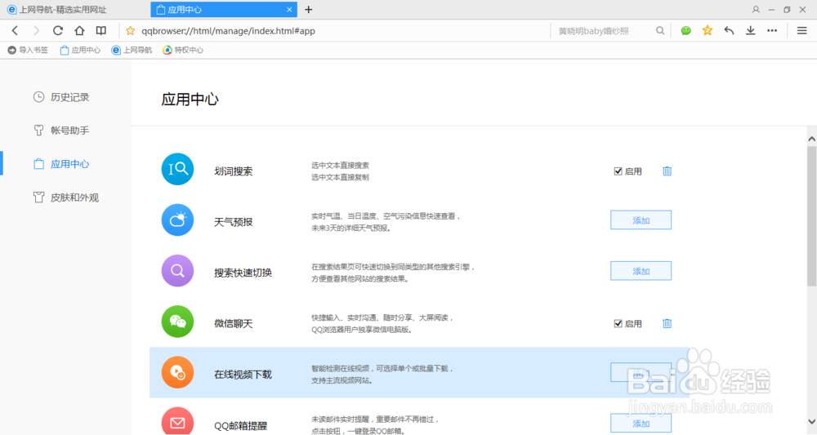
Task: Click the QQ邮箱提醒 label
Action: (241, 426)
